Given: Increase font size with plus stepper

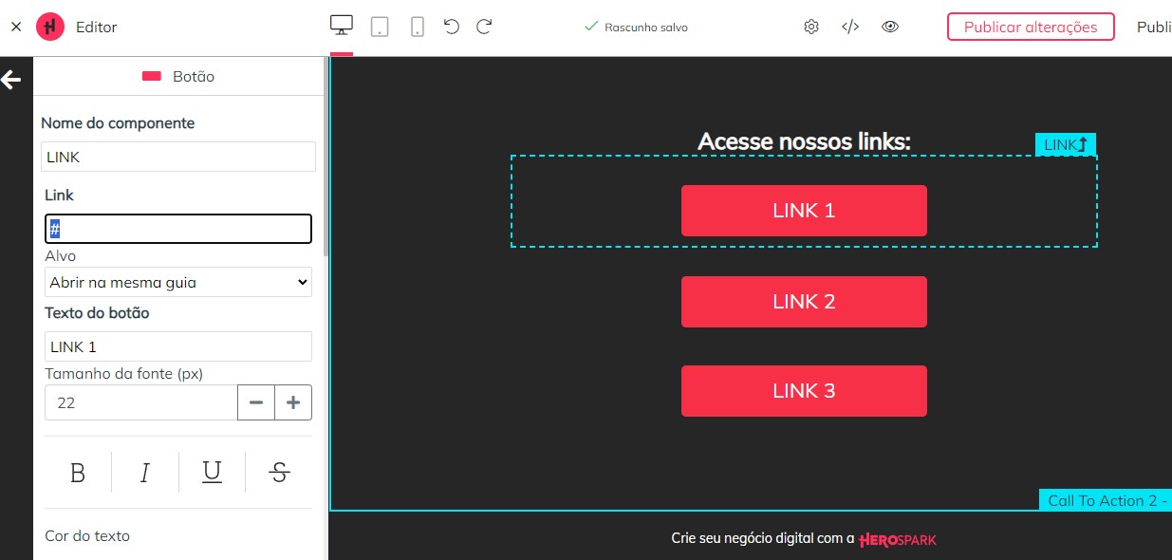Looking at the screenshot, I should [293, 402].
